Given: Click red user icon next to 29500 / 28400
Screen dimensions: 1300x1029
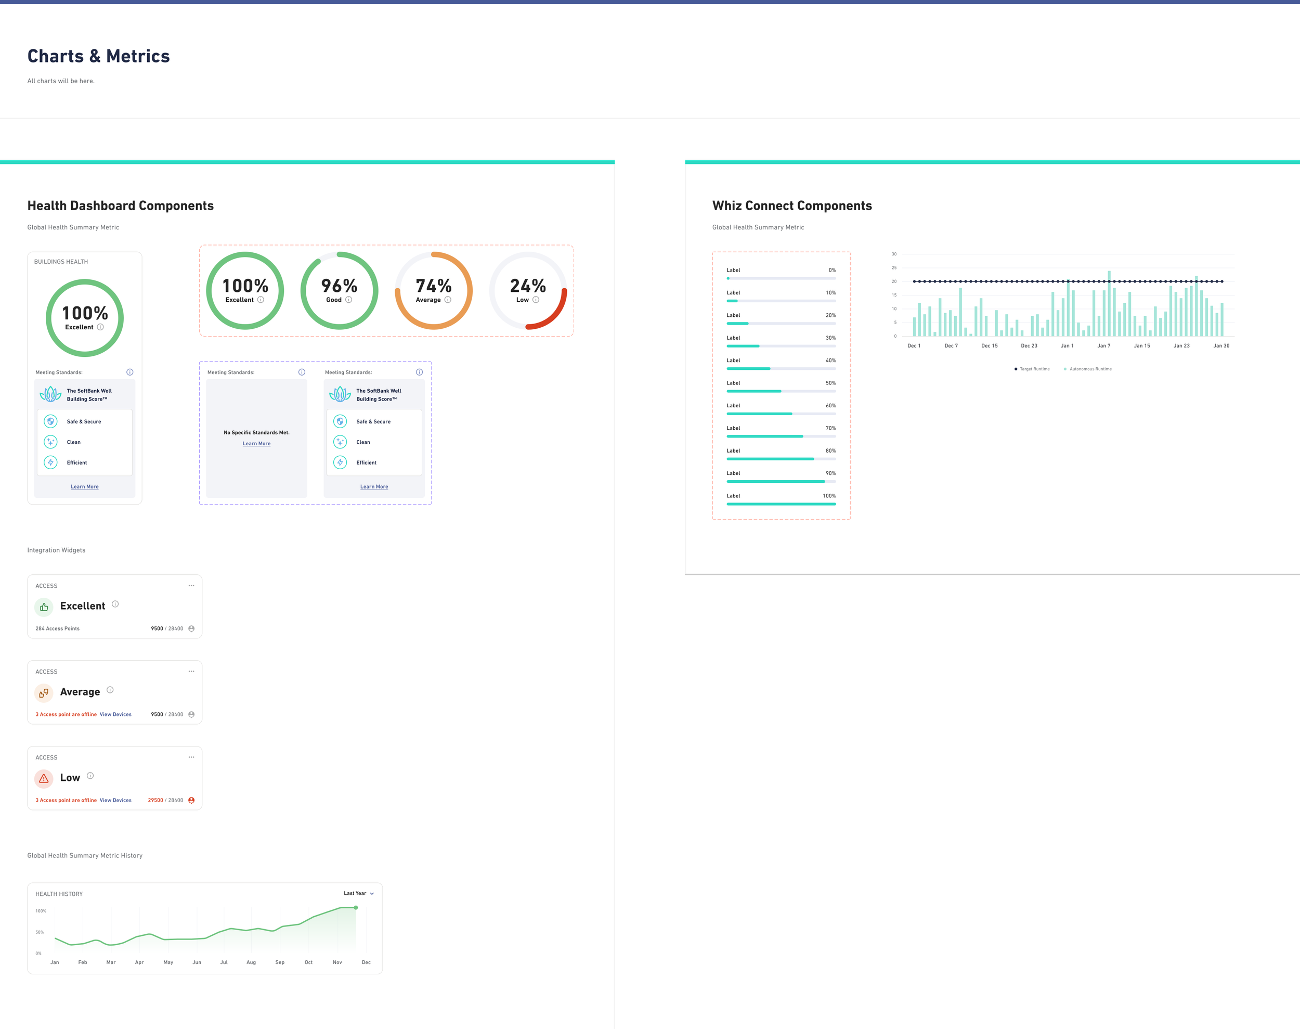Looking at the screenshot, I should pos(191,800).
